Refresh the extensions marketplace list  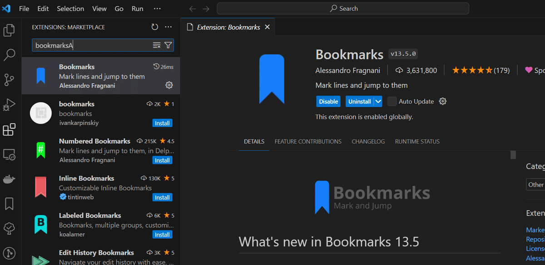click(155, 27)
